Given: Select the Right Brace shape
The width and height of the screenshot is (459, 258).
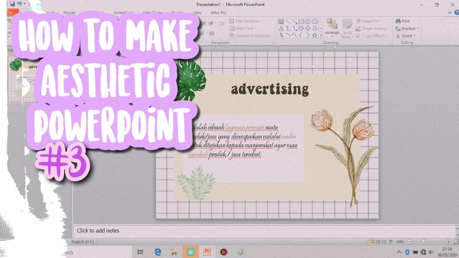Looking at the screenshot, I should pos(308,35).
